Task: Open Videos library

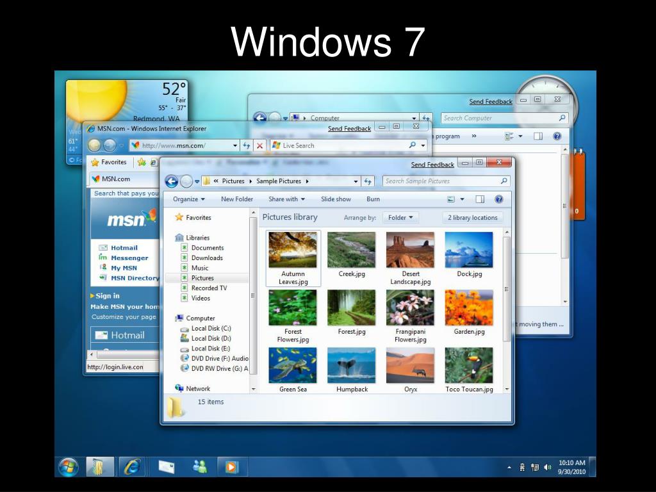Action: pos(201,298)
